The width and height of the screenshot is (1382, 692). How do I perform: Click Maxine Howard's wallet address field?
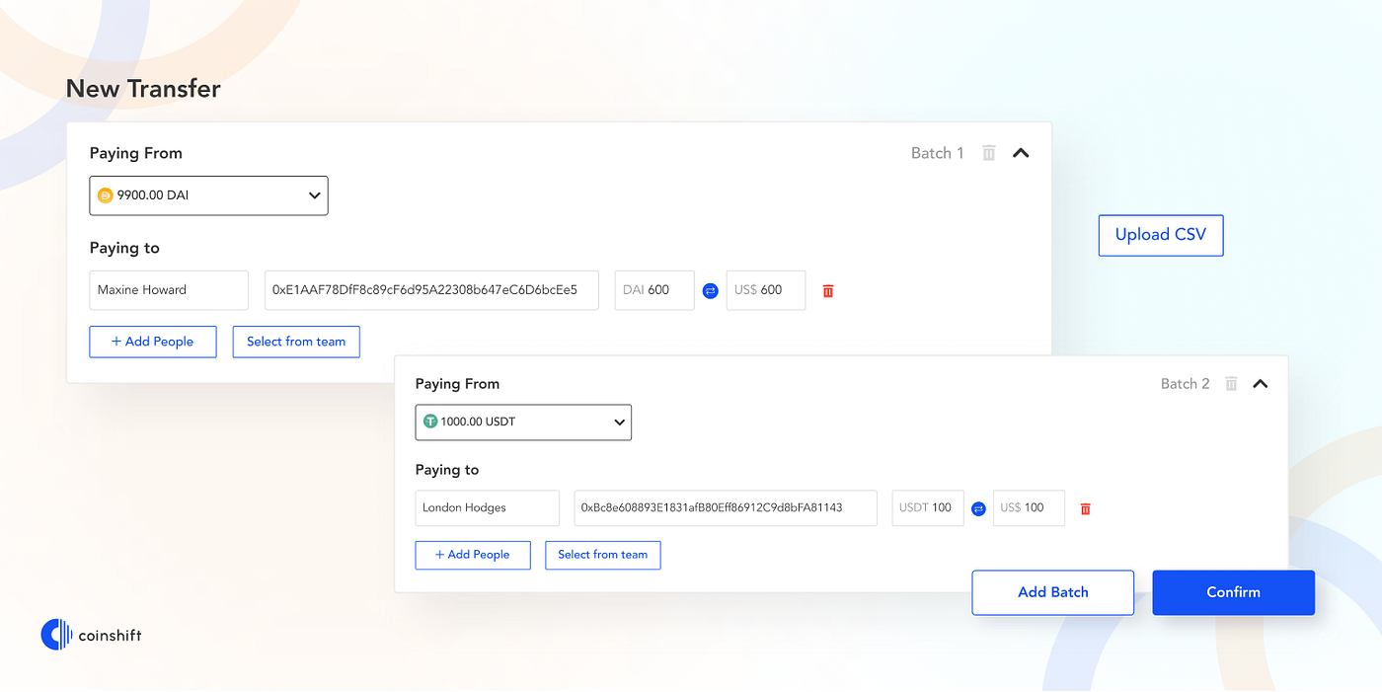coord(431,290)
